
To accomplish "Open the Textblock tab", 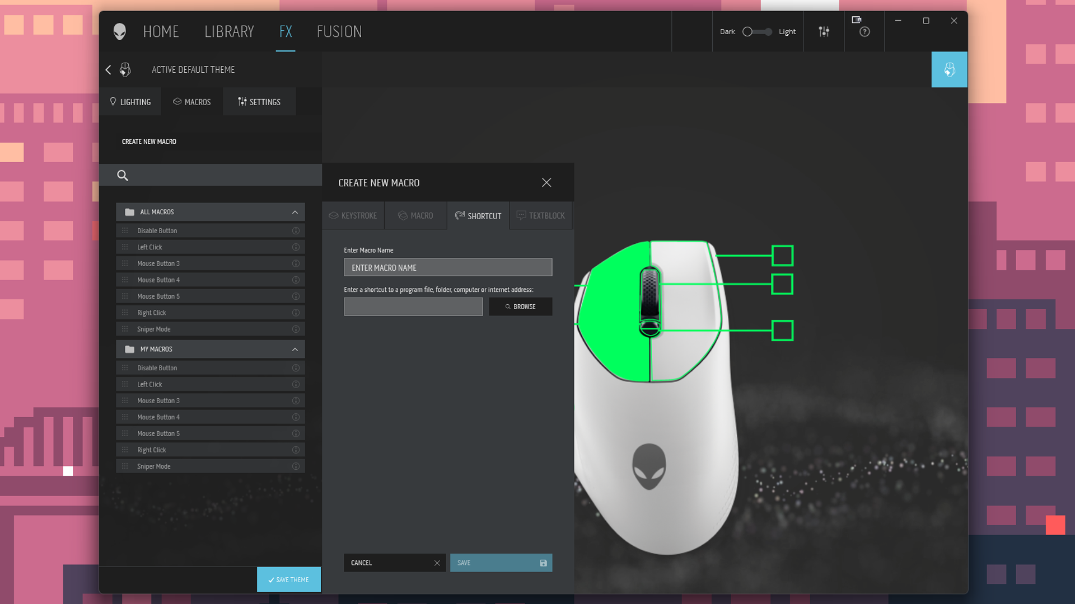I will [x=541, y=215].
